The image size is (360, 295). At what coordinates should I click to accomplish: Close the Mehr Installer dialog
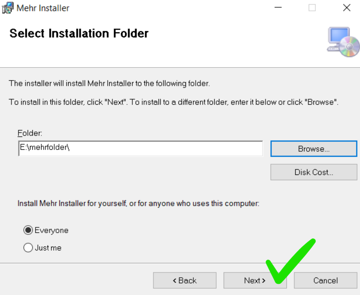[x=347, y=7]
